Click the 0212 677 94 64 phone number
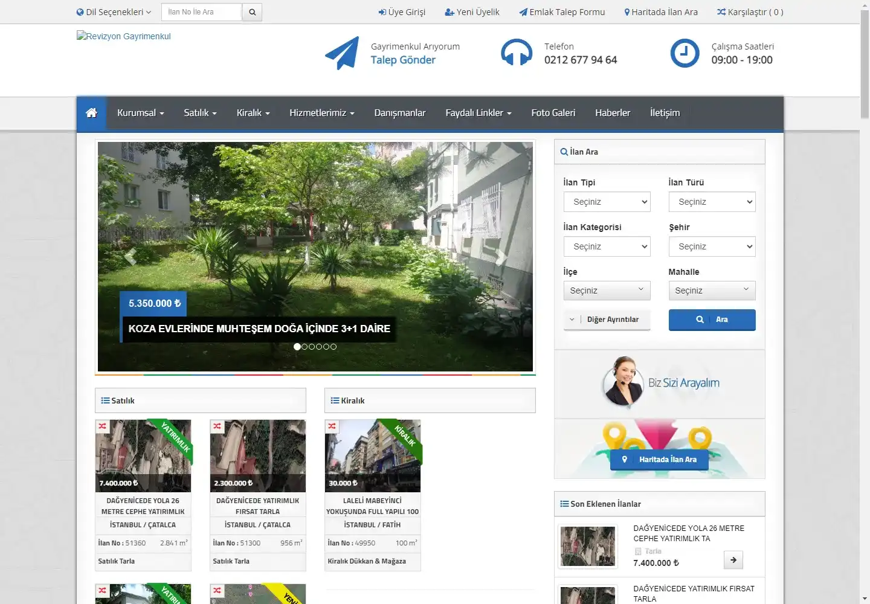Viewport: 870px width, 604px height. [581, 60]
